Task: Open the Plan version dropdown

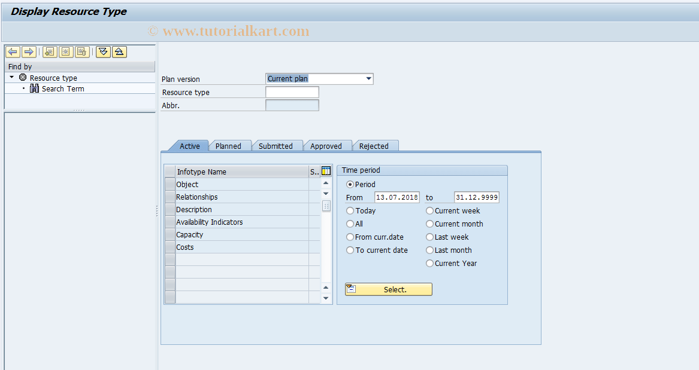Action: 367,78
